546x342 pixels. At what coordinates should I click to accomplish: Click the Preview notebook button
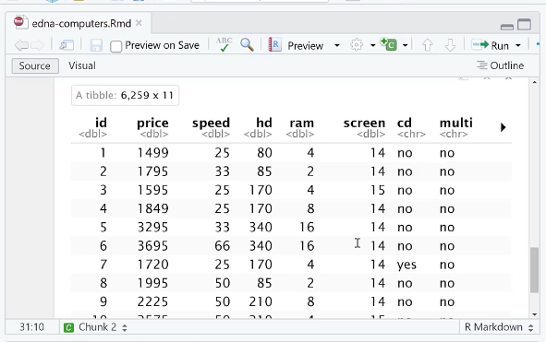pos(296,45)
